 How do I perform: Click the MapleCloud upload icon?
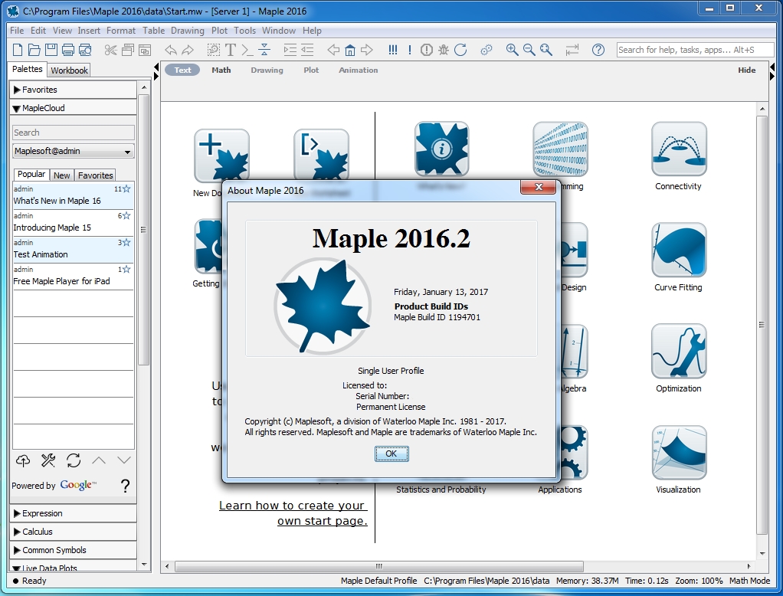(23, 460)
